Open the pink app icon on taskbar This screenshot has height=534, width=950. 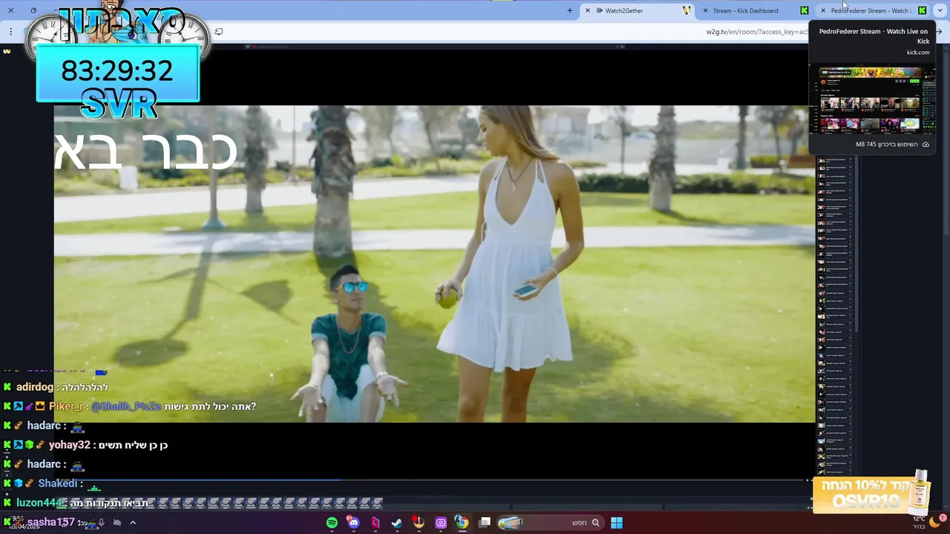tap(376, 523)
